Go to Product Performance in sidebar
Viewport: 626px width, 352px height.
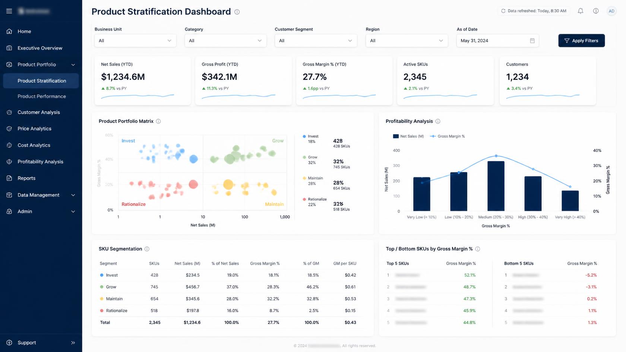coord(42,96)
